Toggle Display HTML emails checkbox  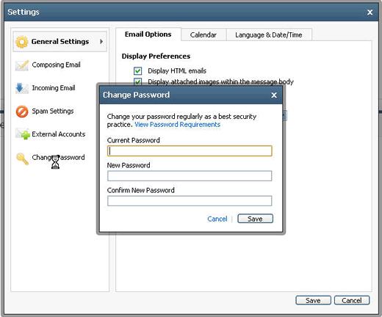click(137, 71)
